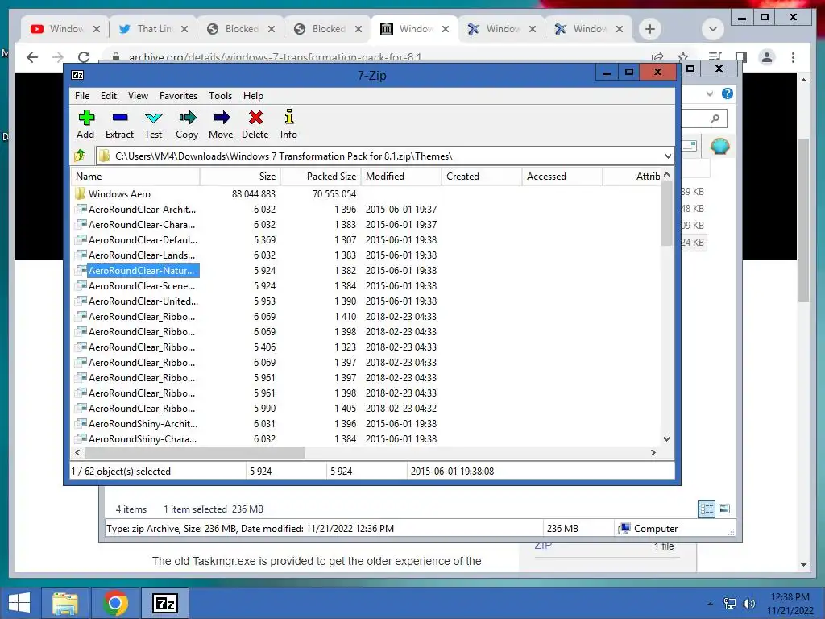Click the Chrome address bar URL
This screenshot has width=825, height=619.
click(276, 57)
